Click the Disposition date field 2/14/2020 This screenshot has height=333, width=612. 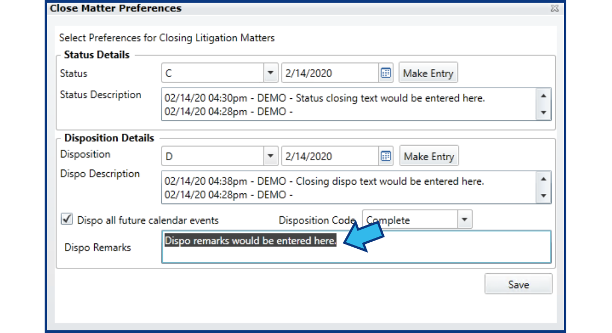coord(330,156)
